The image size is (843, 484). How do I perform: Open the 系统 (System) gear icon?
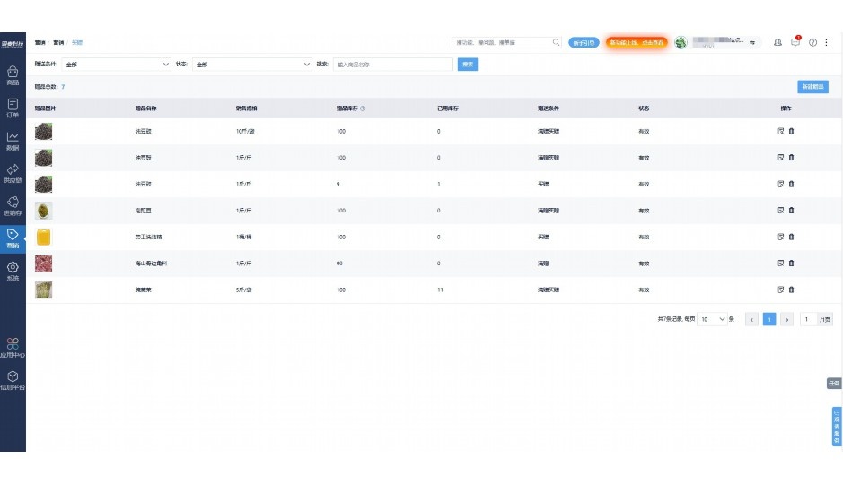click(x=13, y=271)
